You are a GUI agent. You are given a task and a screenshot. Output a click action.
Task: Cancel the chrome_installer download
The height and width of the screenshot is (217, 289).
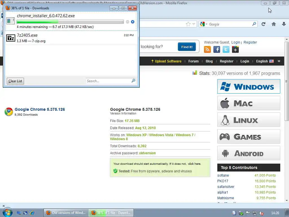tap(133, 22)
